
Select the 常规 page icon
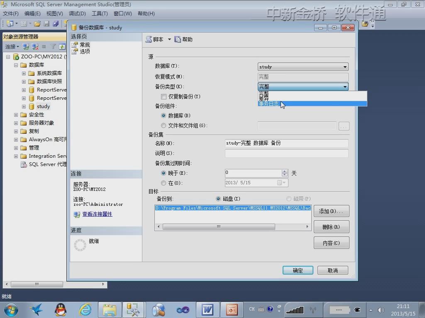[75, 45]
